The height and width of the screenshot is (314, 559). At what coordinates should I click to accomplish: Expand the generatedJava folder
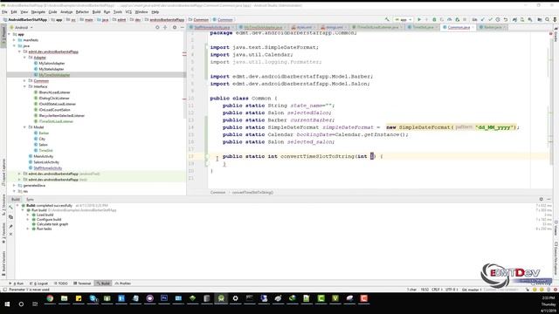[14, 186]
